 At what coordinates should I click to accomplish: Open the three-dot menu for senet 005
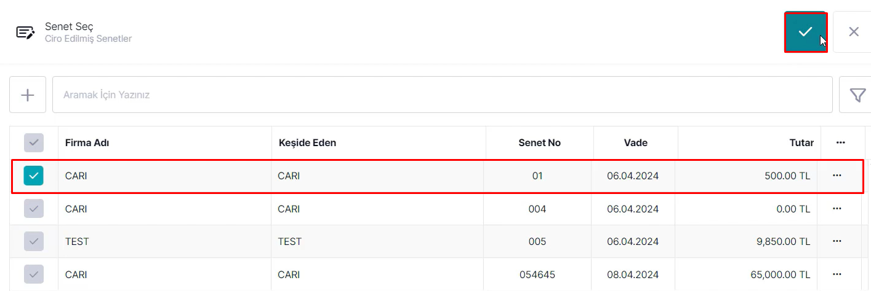coord(837,241)
